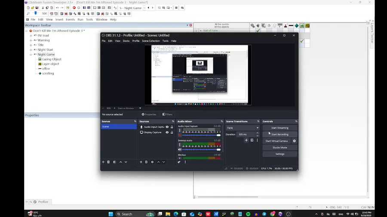
Task: Open OBS Profile menu
Action: [x=136, y=41]
